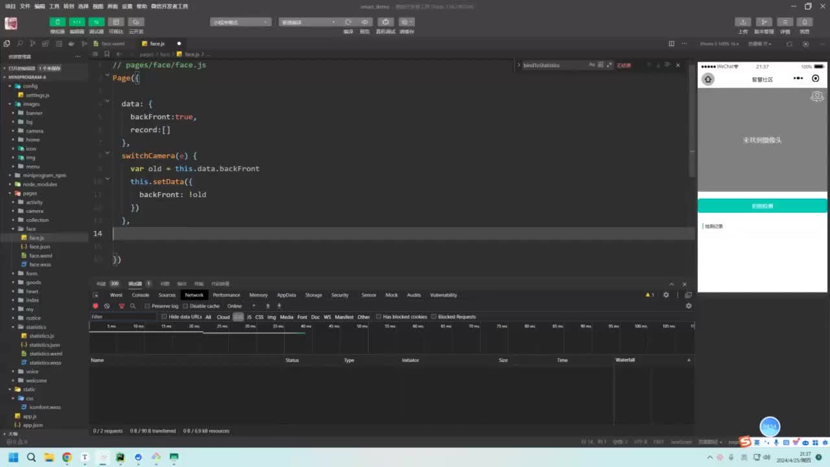Toggle network recording red dot
Viewport: 830px width, 467px height.
[95, 306]
